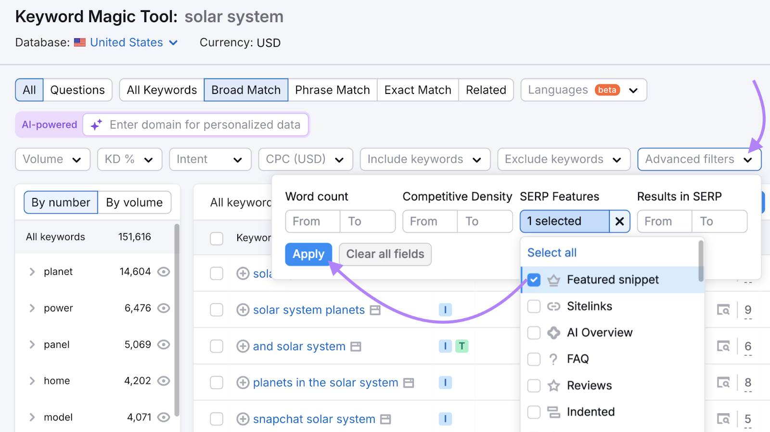Click the Word count From field

[312, 222]
